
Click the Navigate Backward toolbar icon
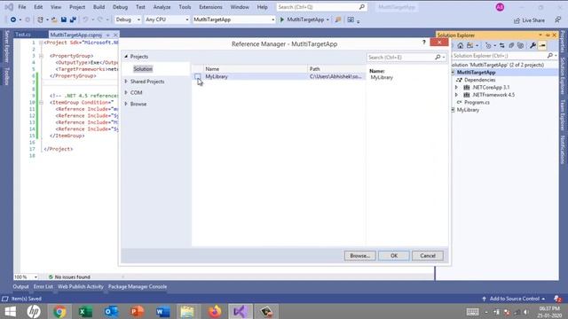tap(13, 19)
